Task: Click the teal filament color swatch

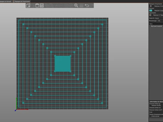Action: [x=151, y=11]
